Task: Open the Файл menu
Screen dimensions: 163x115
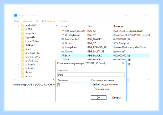Action: 17,21
